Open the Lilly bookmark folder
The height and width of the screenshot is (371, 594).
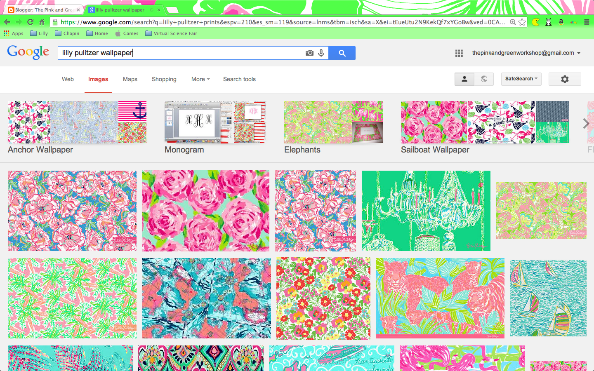39,33
